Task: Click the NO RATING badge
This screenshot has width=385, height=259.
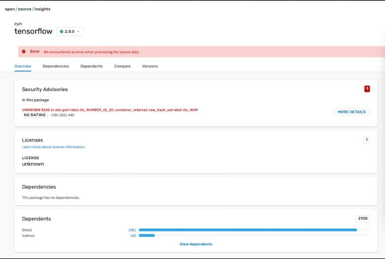Action: pos(35,115)
